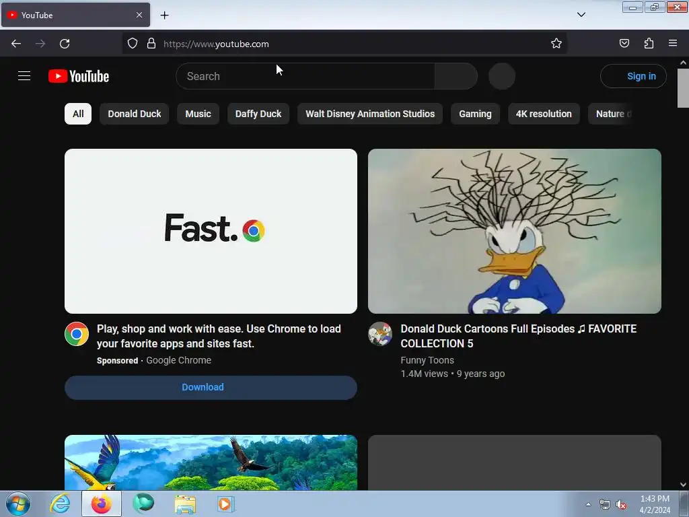689x517 pixels.
Task: Click the Download button for Chrome ad
Action: coord(211,387)
